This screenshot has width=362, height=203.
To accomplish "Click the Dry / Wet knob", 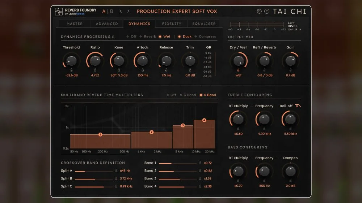I will [238, 61].
